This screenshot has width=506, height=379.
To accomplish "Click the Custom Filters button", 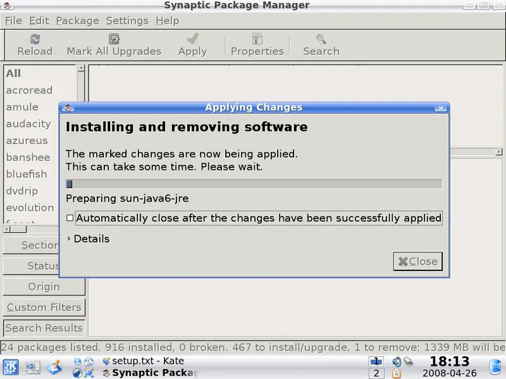I will (x=44, y=308).
